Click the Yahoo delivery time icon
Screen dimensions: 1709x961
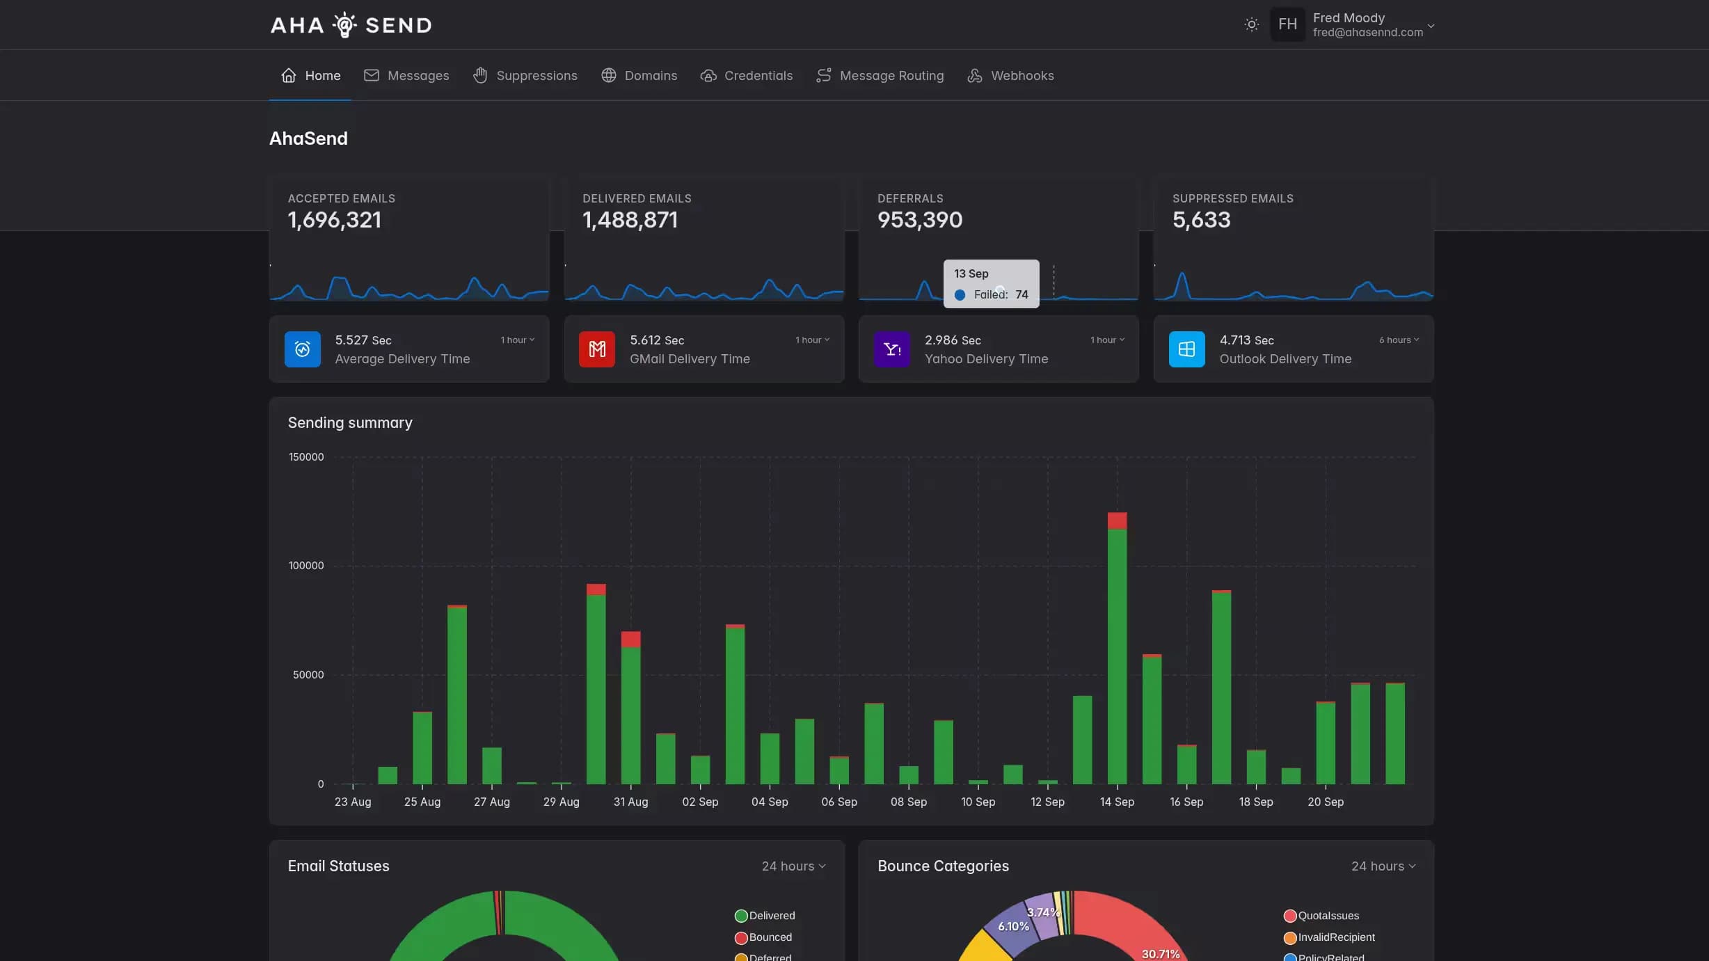coord(891,349)
